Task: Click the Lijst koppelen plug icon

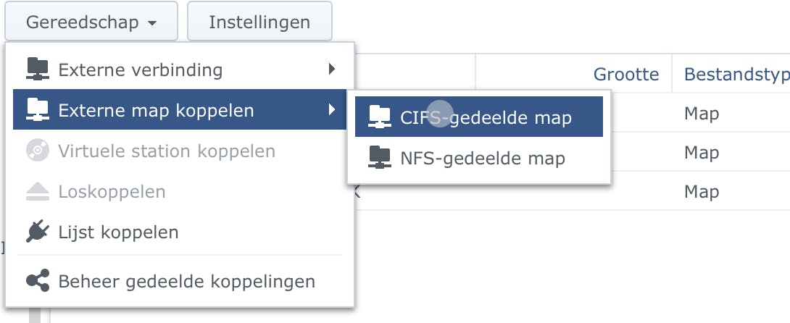Action: click(38, 232)
